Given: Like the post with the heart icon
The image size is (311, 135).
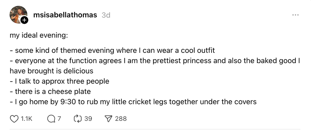Looking at the screenshot, I should pyautogui.click(x=14, y=119).
